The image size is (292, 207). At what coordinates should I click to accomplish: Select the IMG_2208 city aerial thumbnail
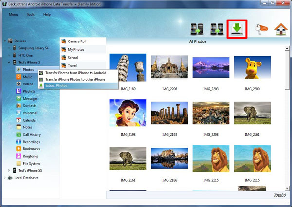tap(211, 113)
